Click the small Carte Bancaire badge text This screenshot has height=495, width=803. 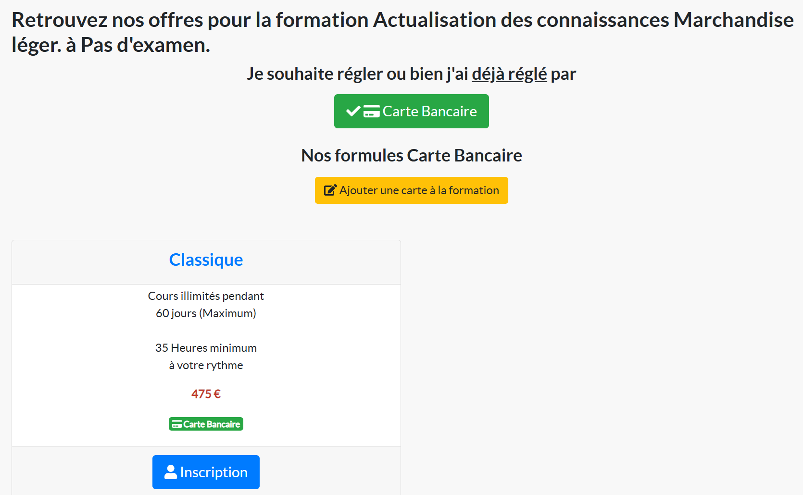212,424
